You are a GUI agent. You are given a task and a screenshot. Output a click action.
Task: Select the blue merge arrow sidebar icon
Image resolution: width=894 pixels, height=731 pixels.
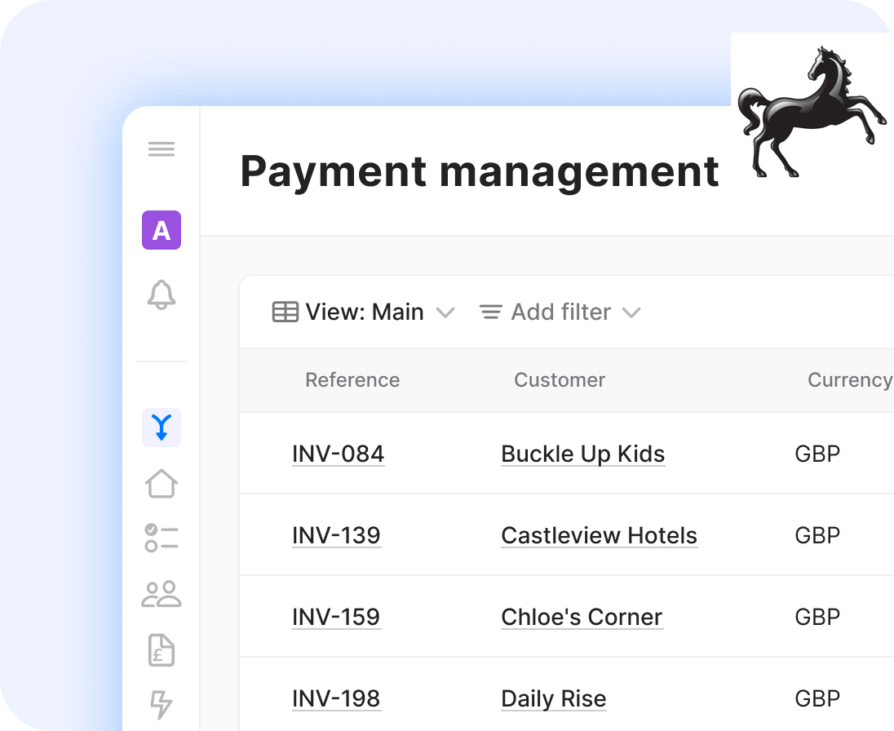click(162, 427)
